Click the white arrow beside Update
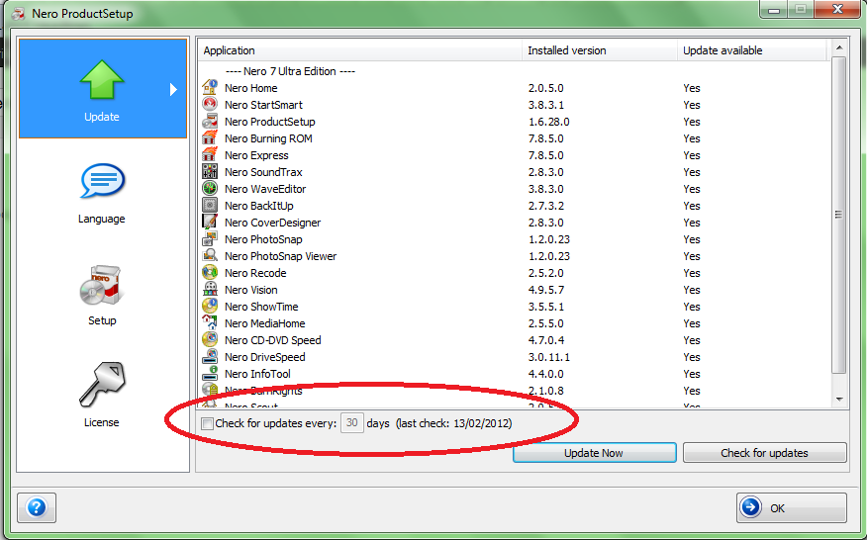867x540 pixels. (173, 89)
